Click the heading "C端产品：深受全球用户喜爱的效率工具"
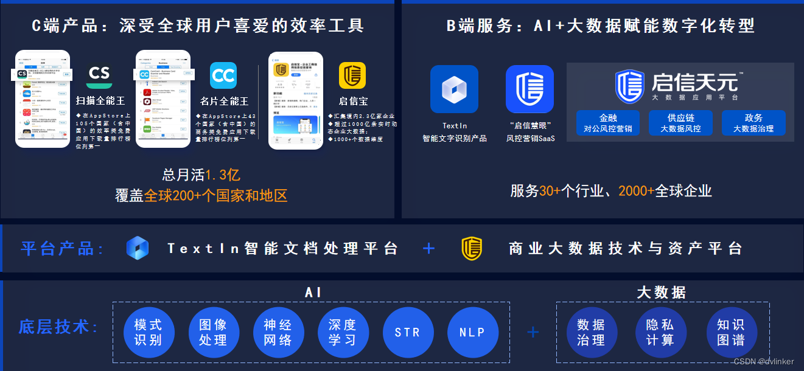 click(x=197, y=26)
